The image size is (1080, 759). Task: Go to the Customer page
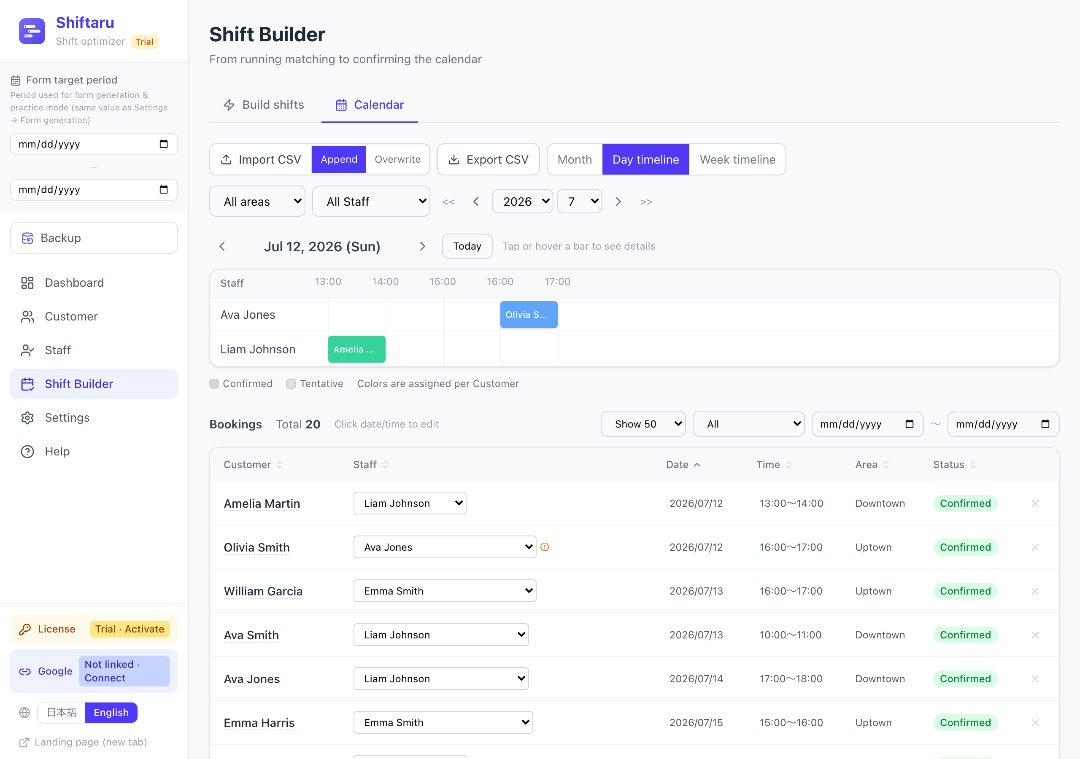tap(94, 317)
